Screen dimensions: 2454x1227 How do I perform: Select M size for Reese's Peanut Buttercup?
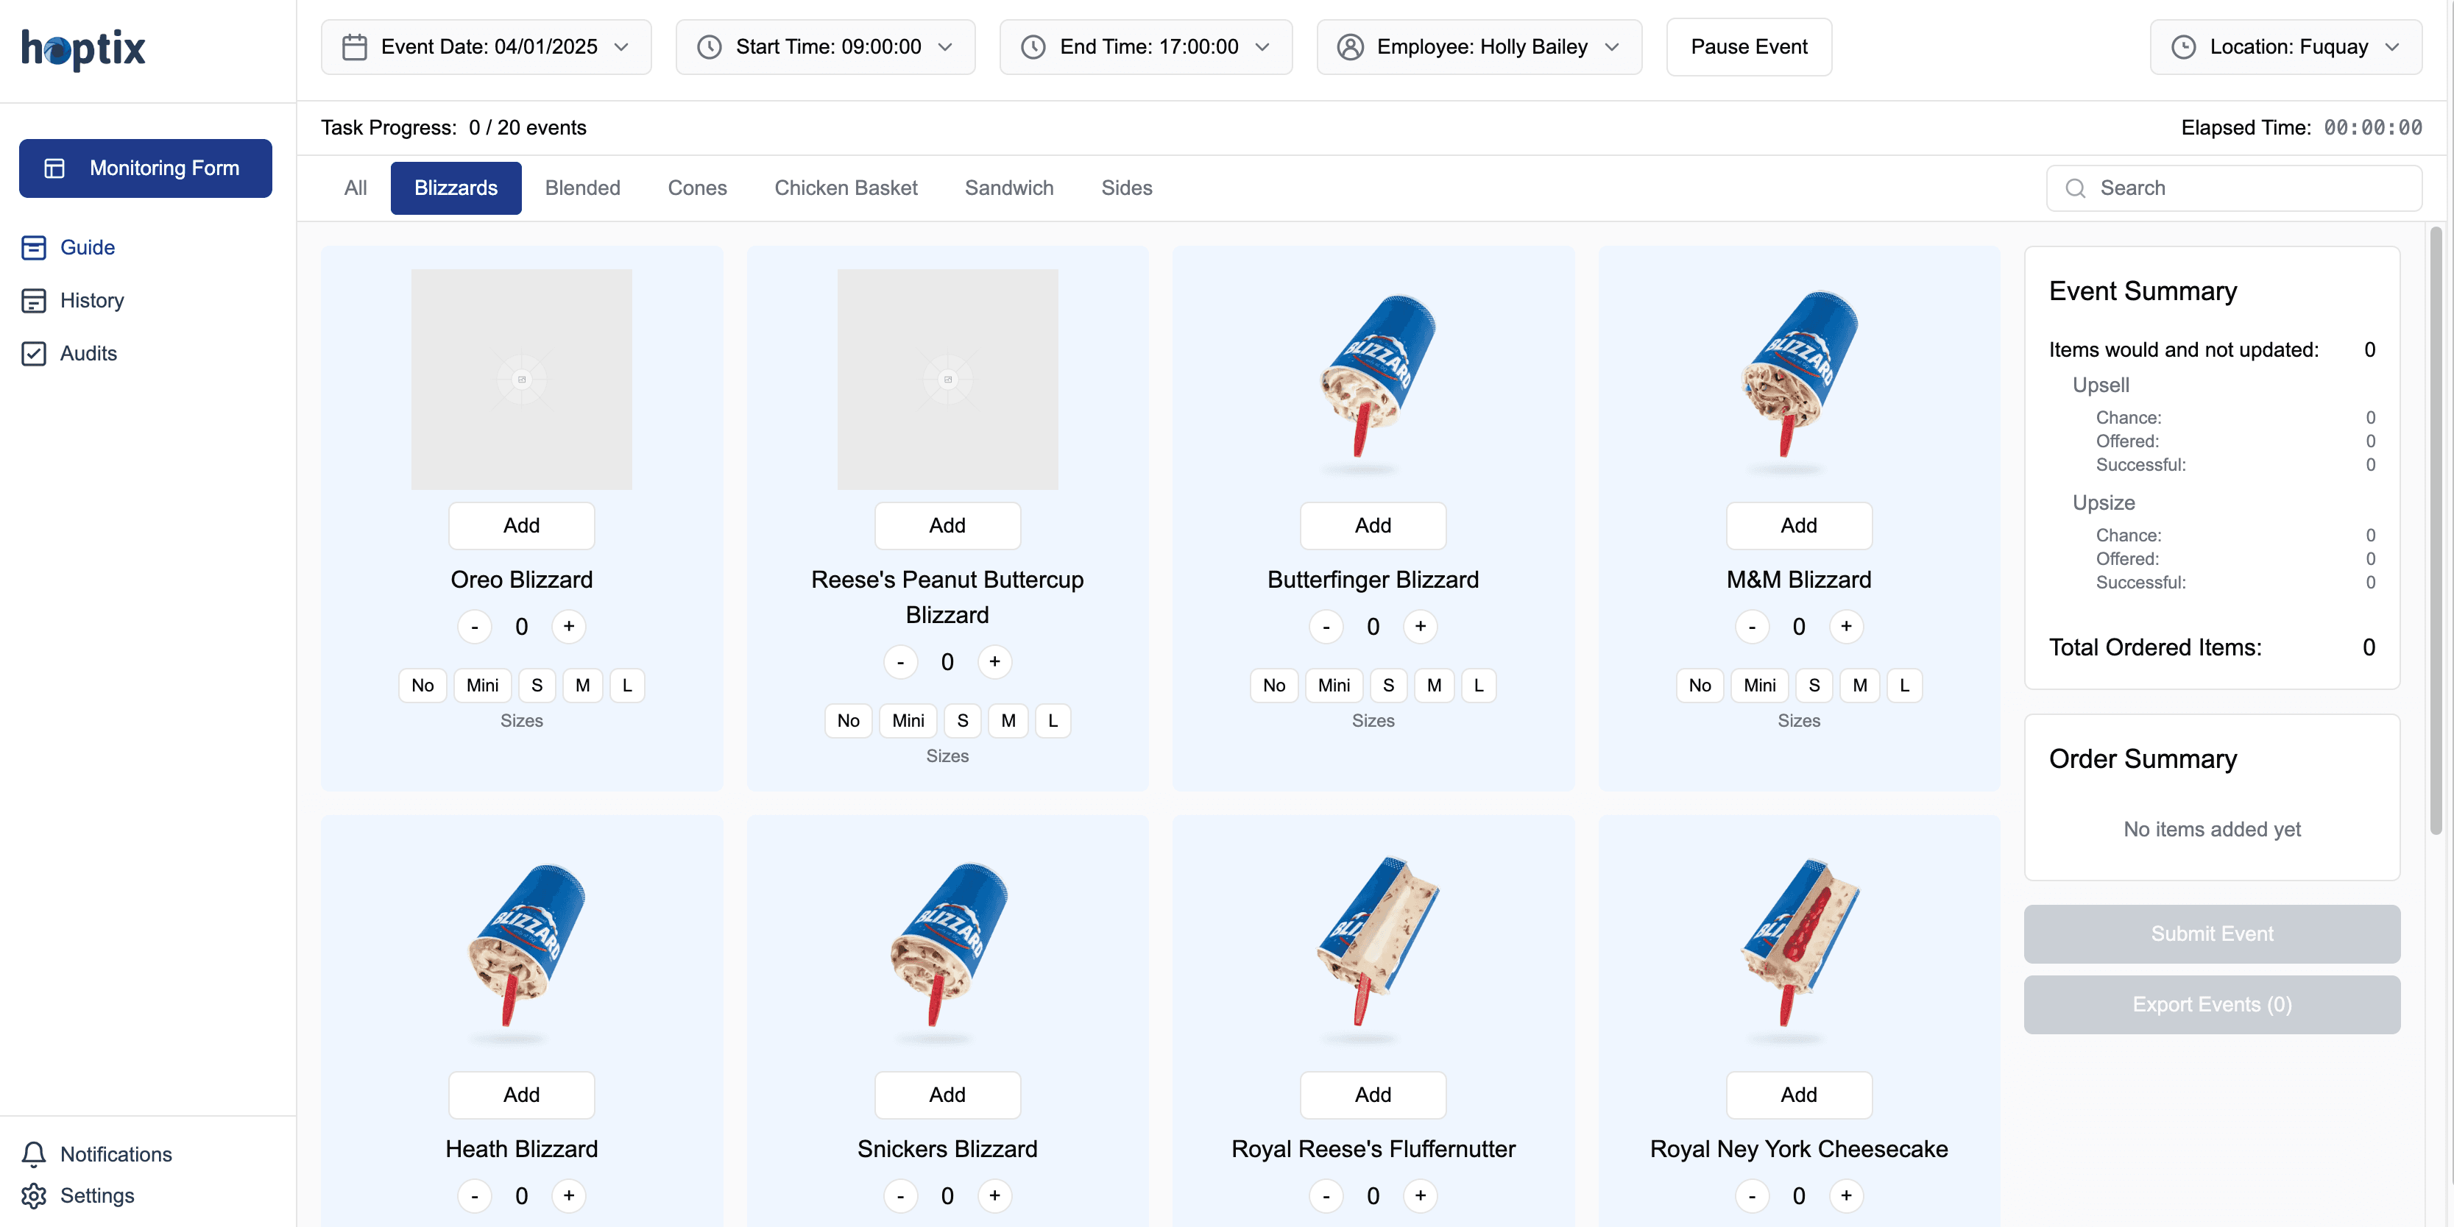tap(1008, 721)
